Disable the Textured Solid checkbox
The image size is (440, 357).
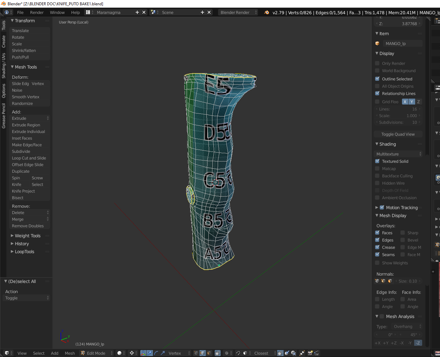click(x=377, y=161)
